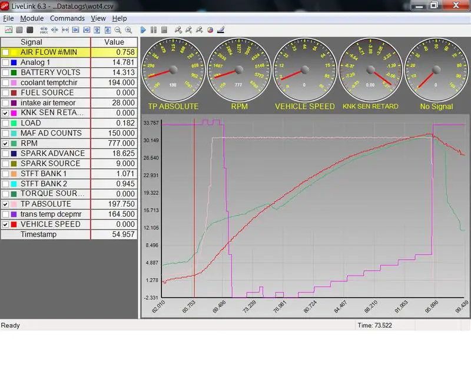471x368 pixels.
Task: Select the trans temp dcepmr signal name
Action: point(51,214)
